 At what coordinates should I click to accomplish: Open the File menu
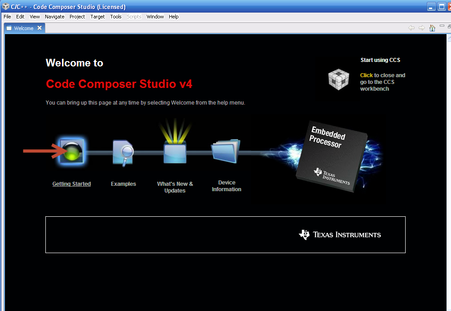point(7,17)
